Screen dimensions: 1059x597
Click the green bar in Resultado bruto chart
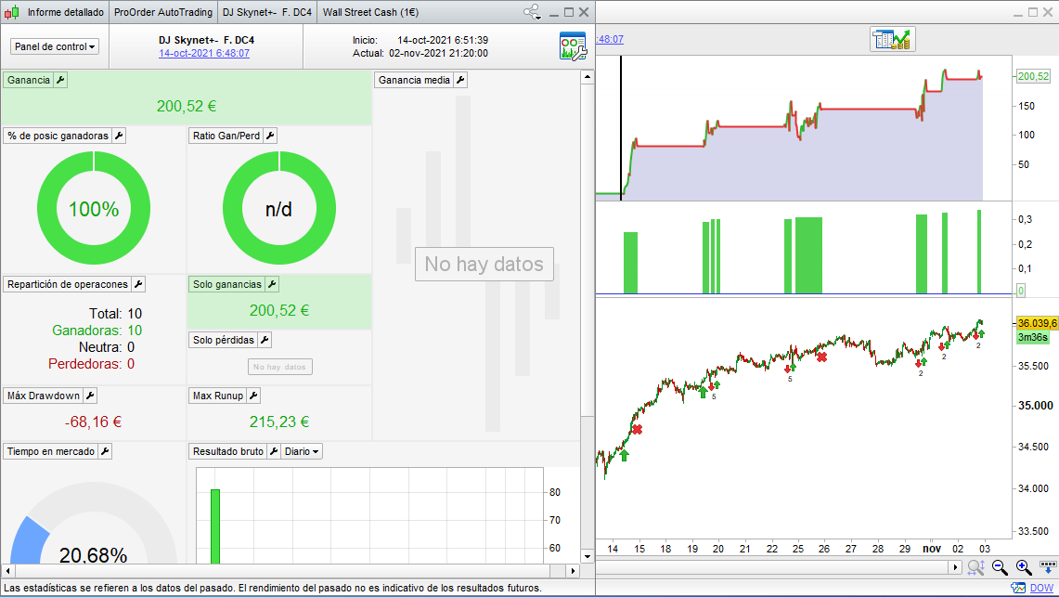(215, 526)
